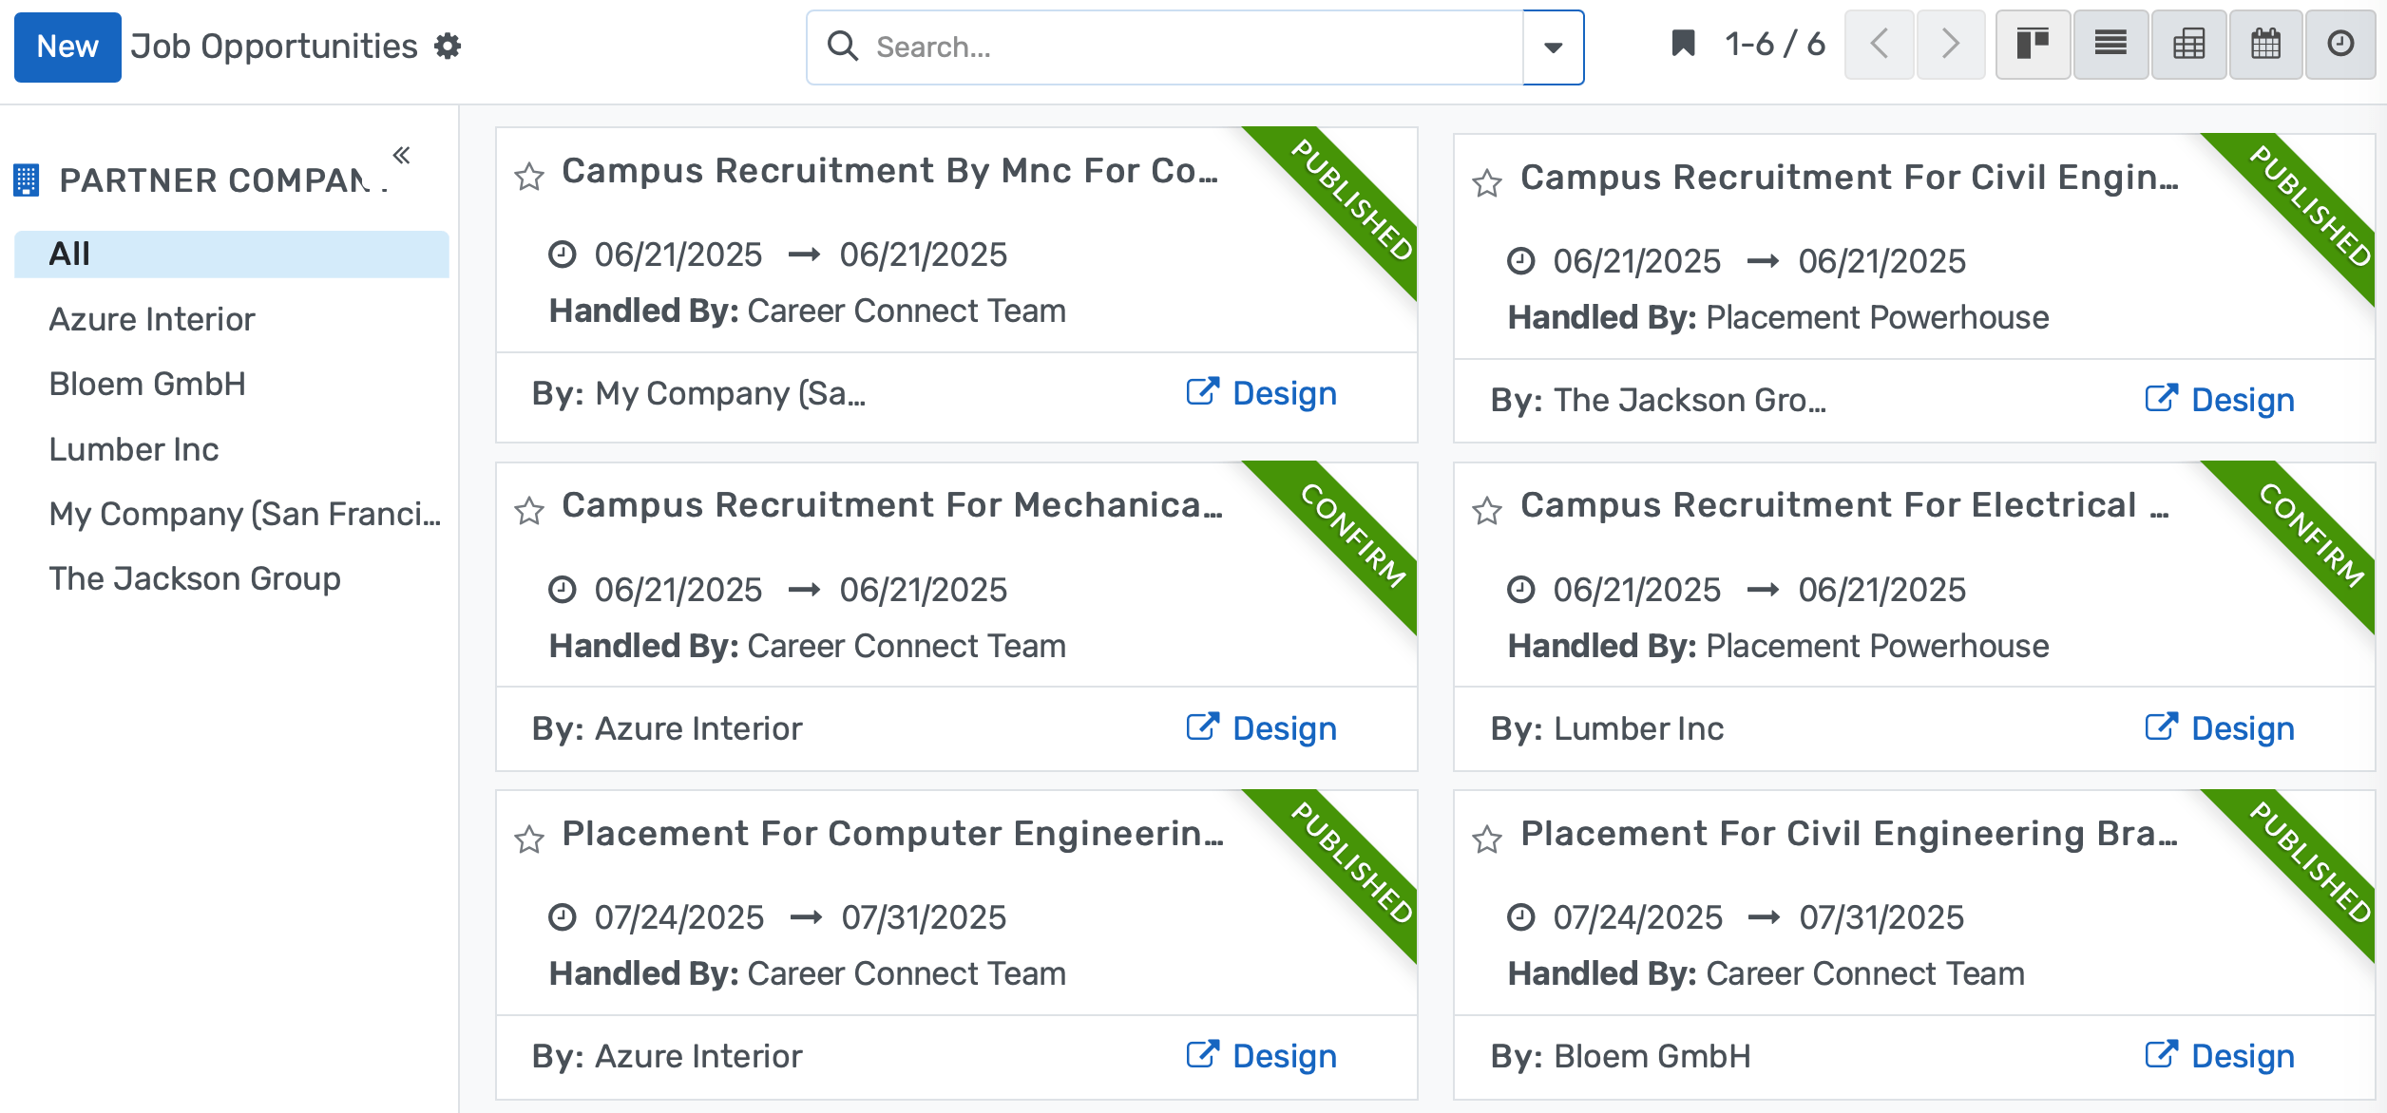Switch to Kanban view
Viewport: 2387px width, 1113px height.
[x=2033, y=44]
